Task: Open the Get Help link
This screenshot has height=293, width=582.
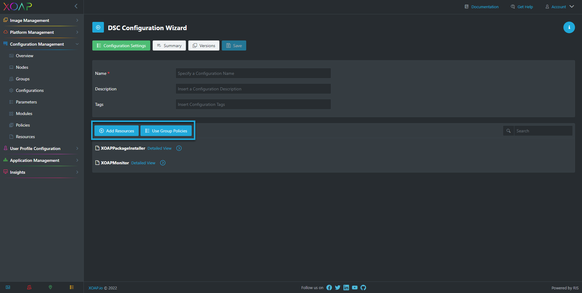Action: [x=525, y=7]
